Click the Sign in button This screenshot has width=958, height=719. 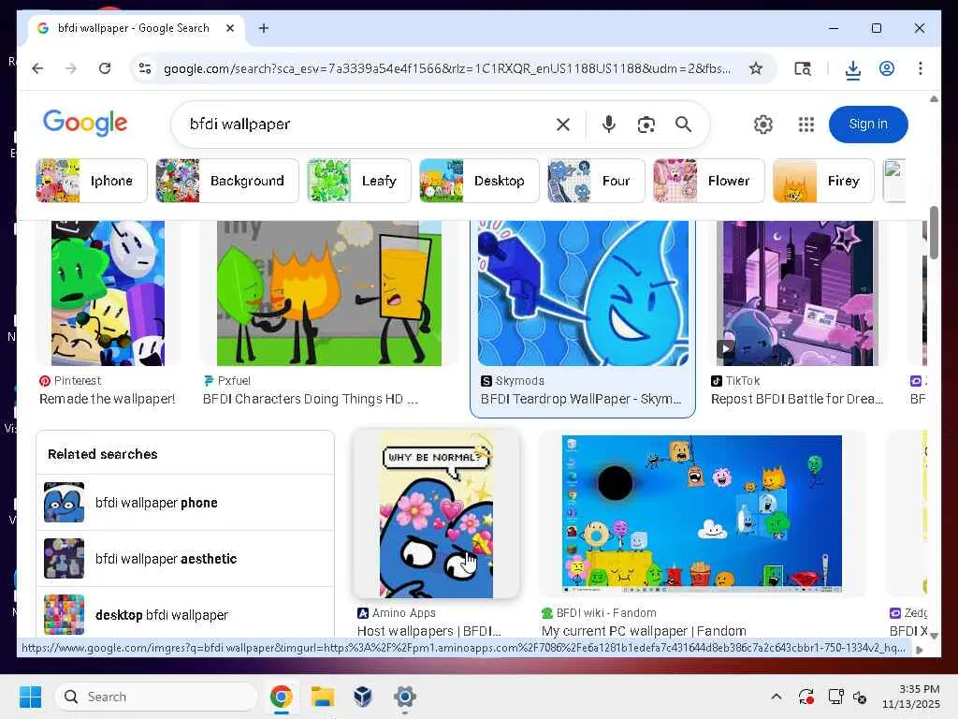pos(867,125)
